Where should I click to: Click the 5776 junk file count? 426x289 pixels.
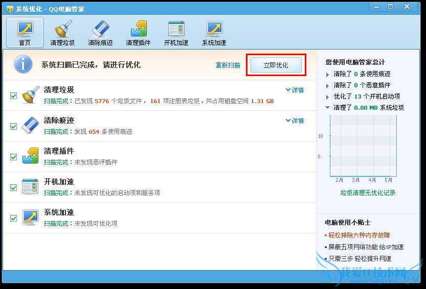coord(102,101)
